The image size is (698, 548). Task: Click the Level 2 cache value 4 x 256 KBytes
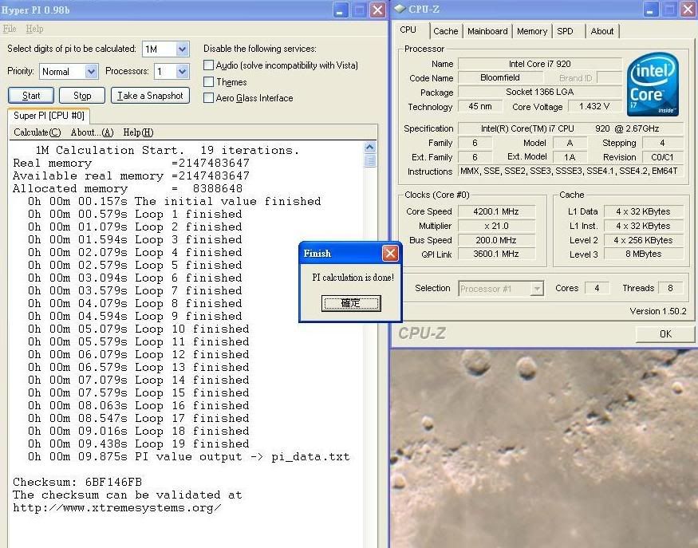[x=643, y=240]
